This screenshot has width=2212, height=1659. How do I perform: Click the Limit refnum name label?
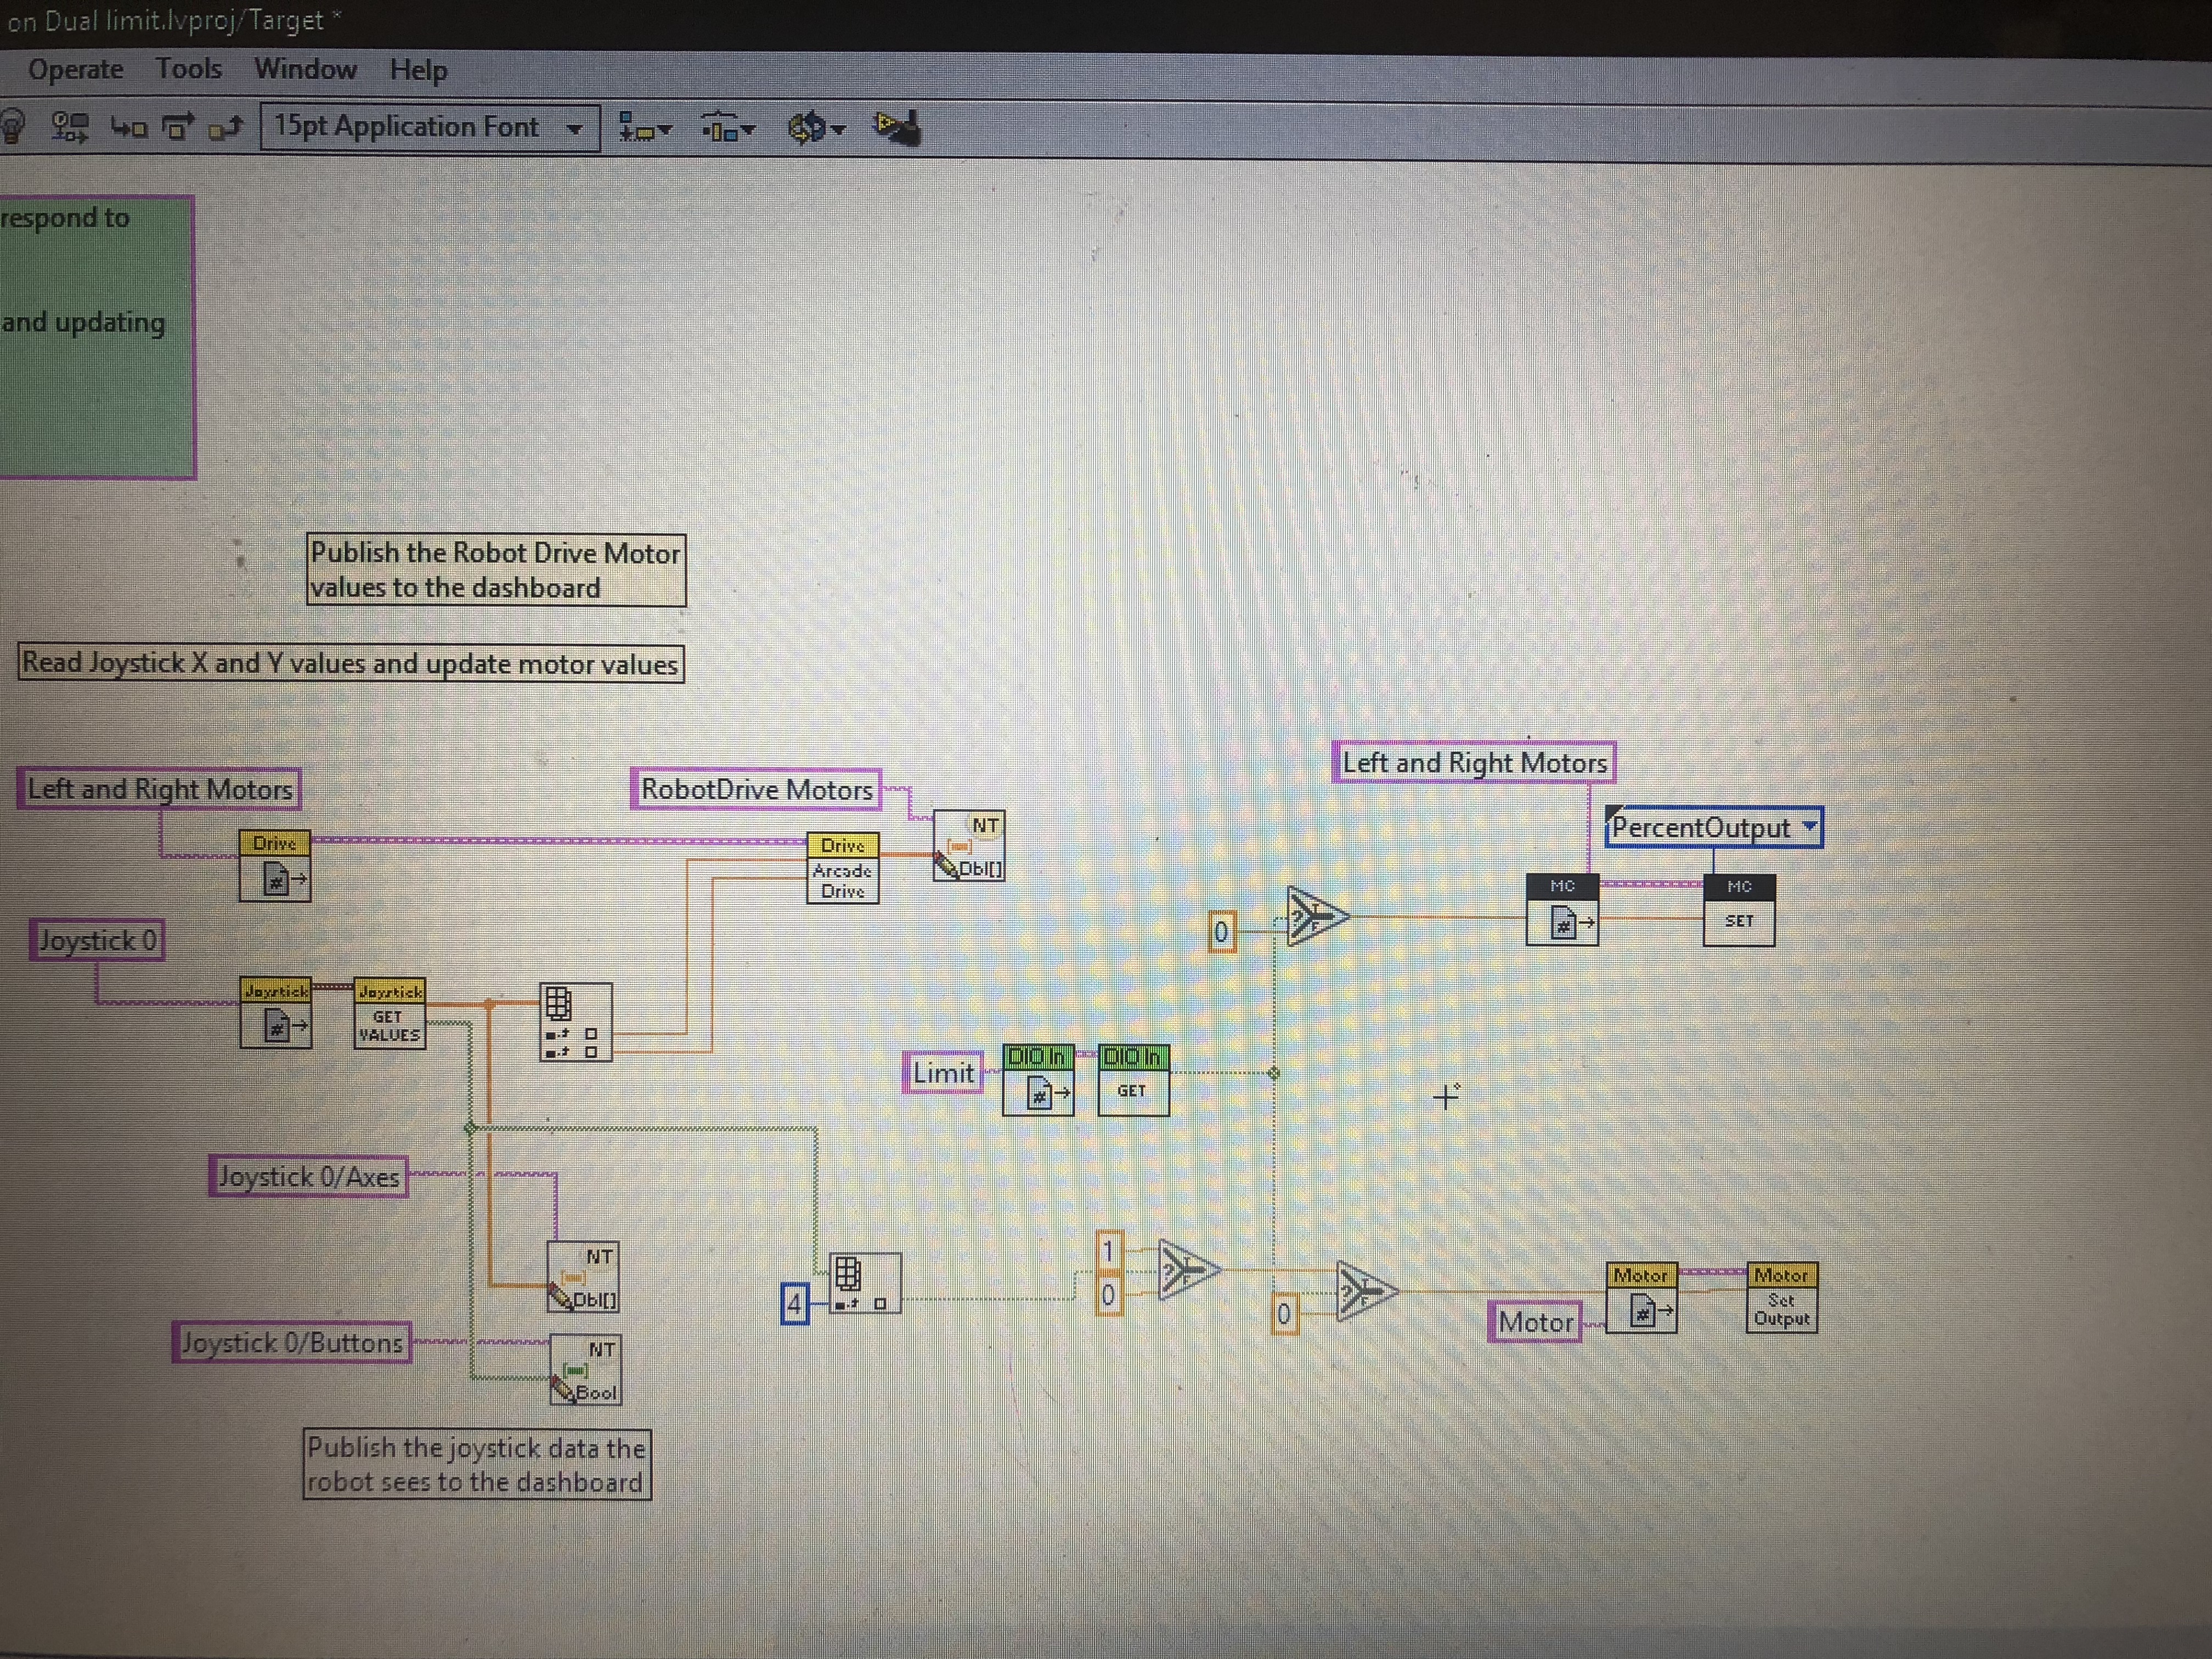click(943, 1073)
